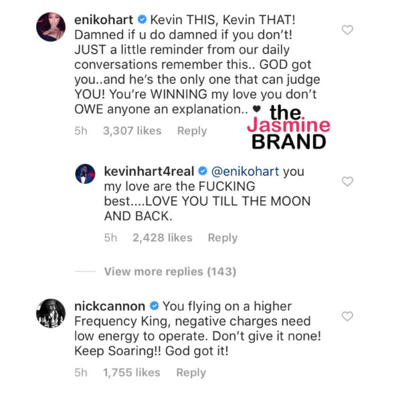
Task: View the 1,755 likes list
Action: click(132, 373)
